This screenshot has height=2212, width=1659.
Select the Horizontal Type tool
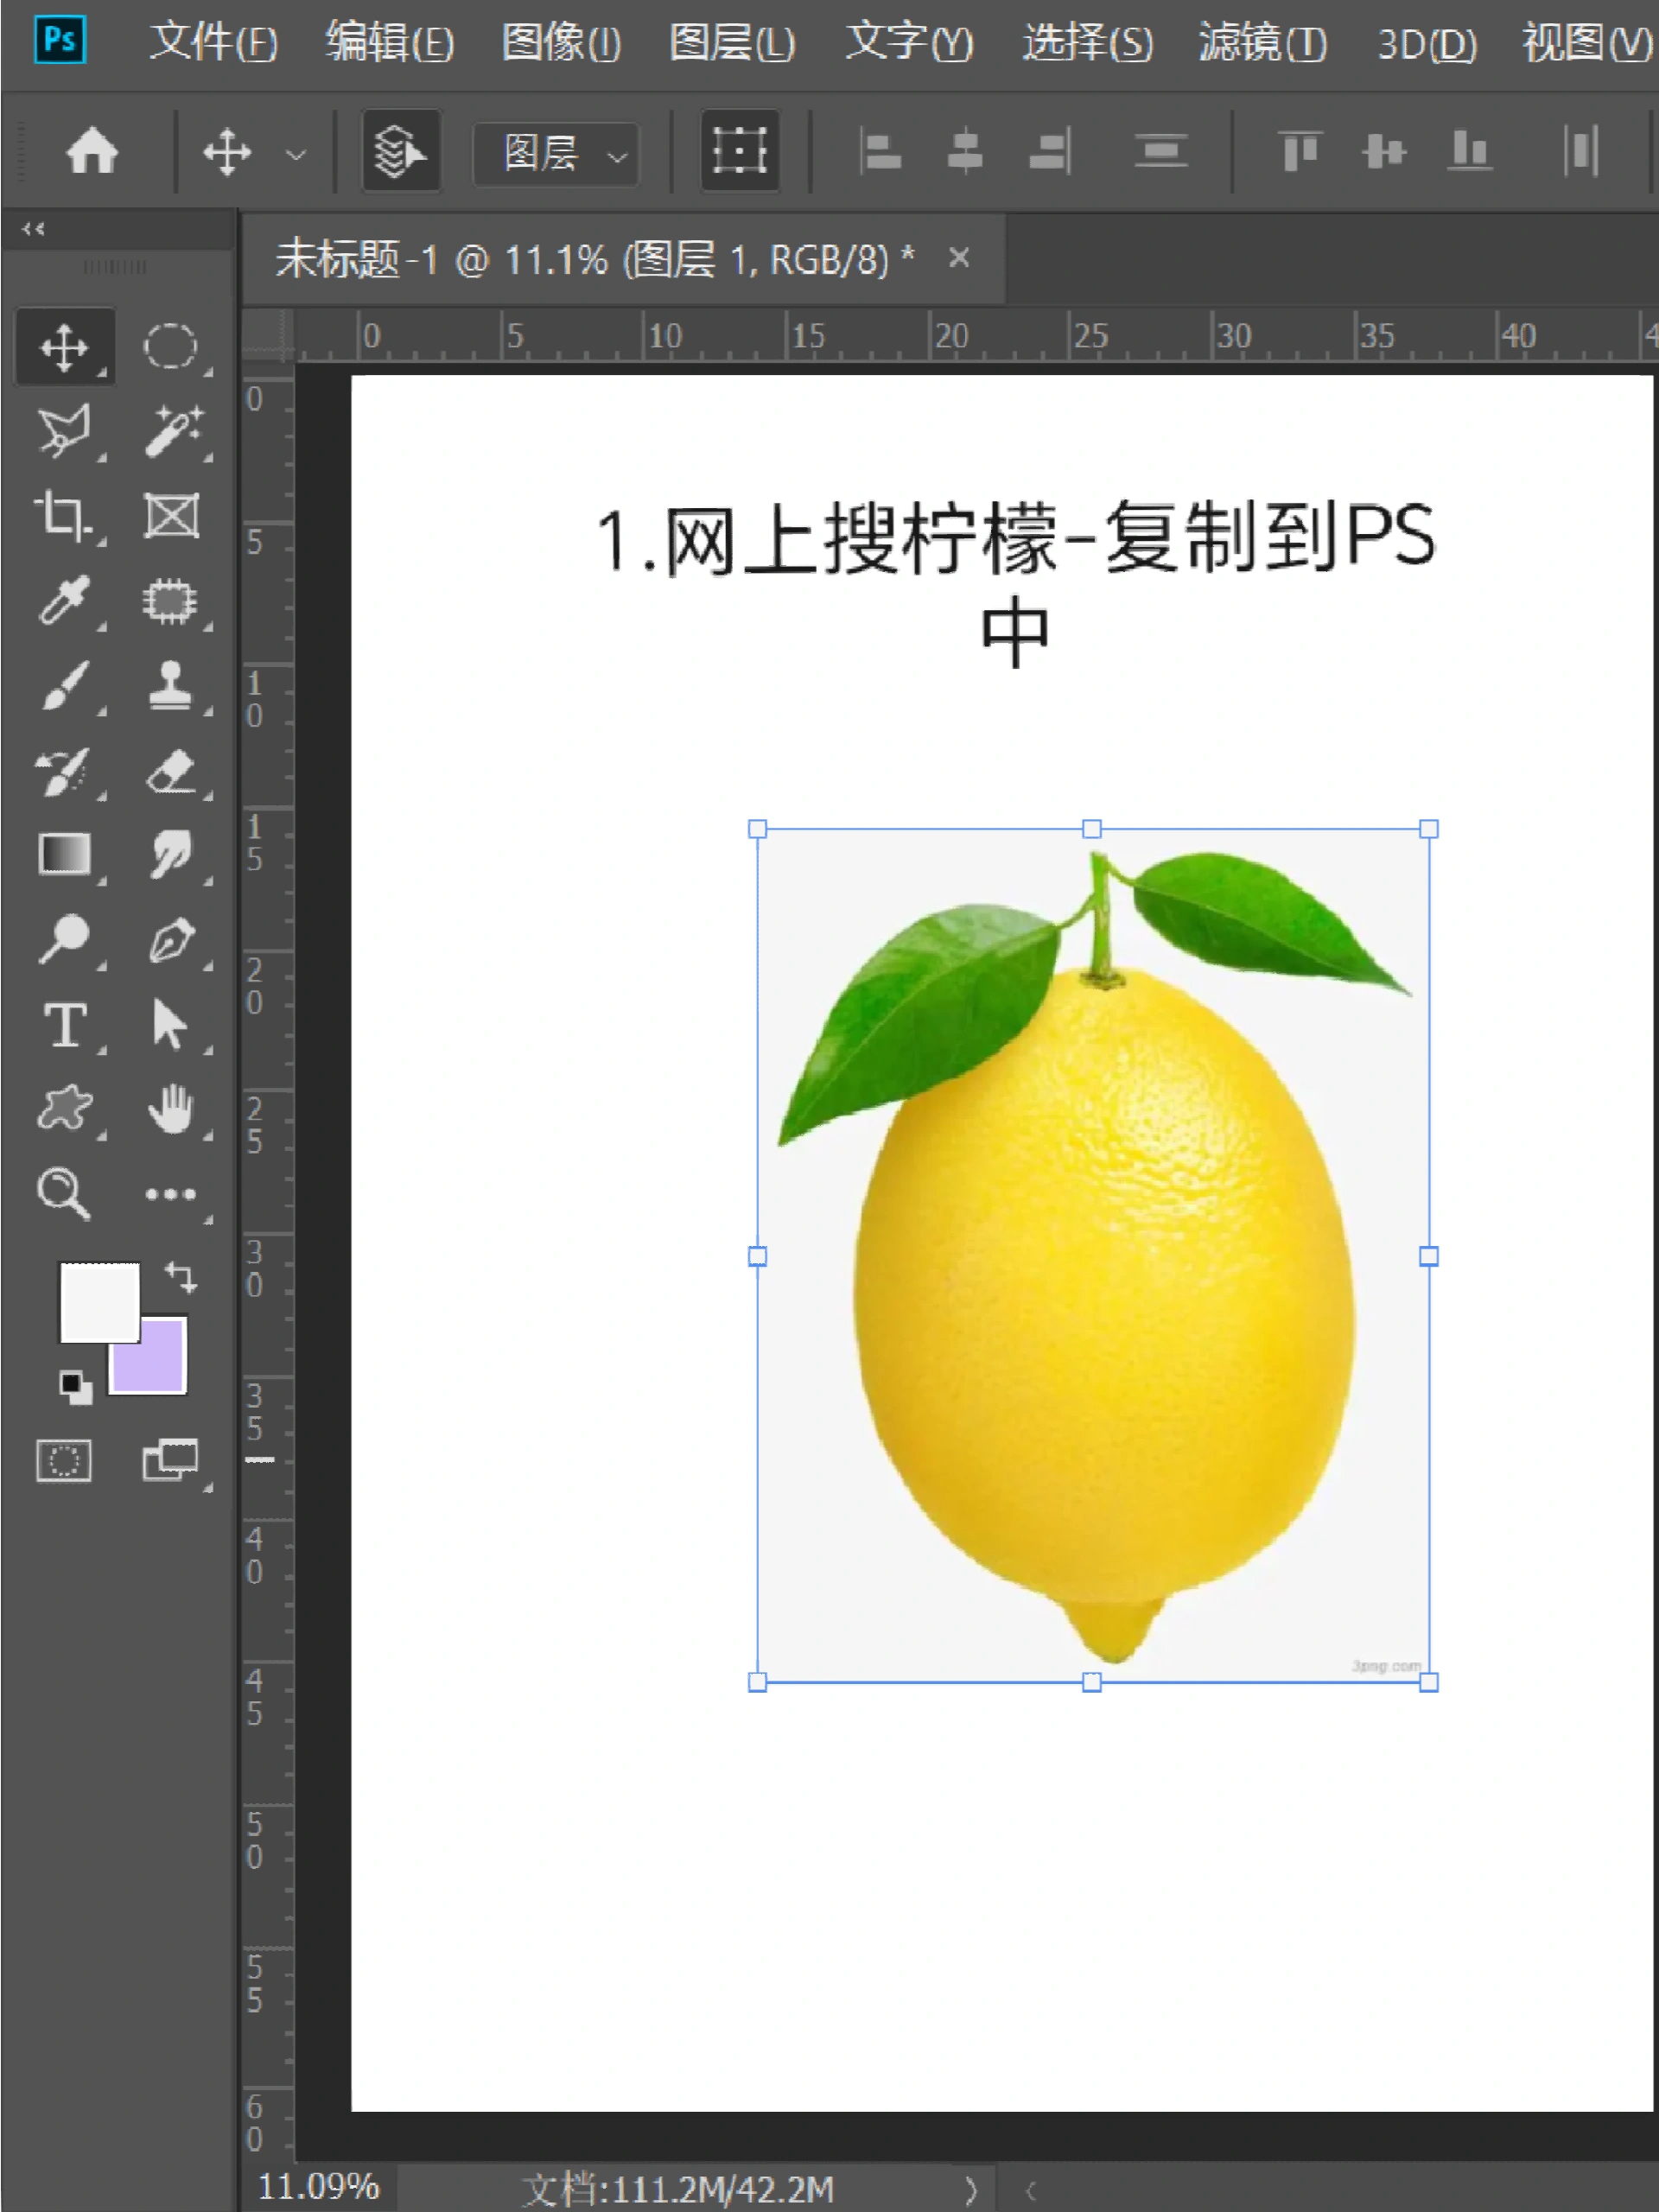pyautogui.click(x=64, y=1024)
